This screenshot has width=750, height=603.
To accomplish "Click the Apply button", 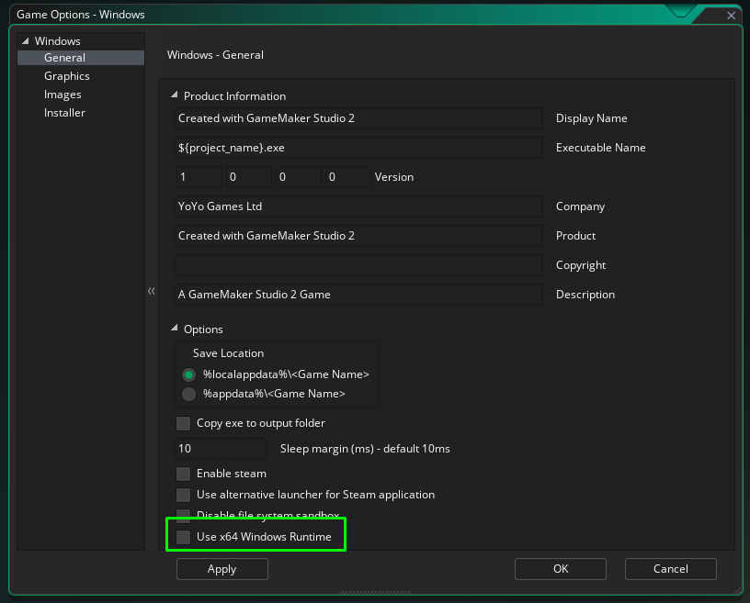I will click(x=222, y=568).
